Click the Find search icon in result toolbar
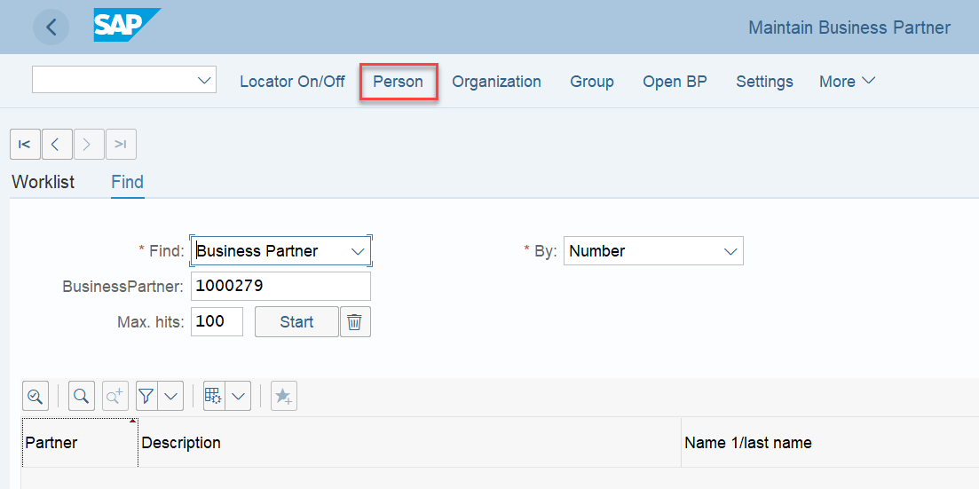Image resolution: width=979 pixels, height=489 pixels. (81, 396)
